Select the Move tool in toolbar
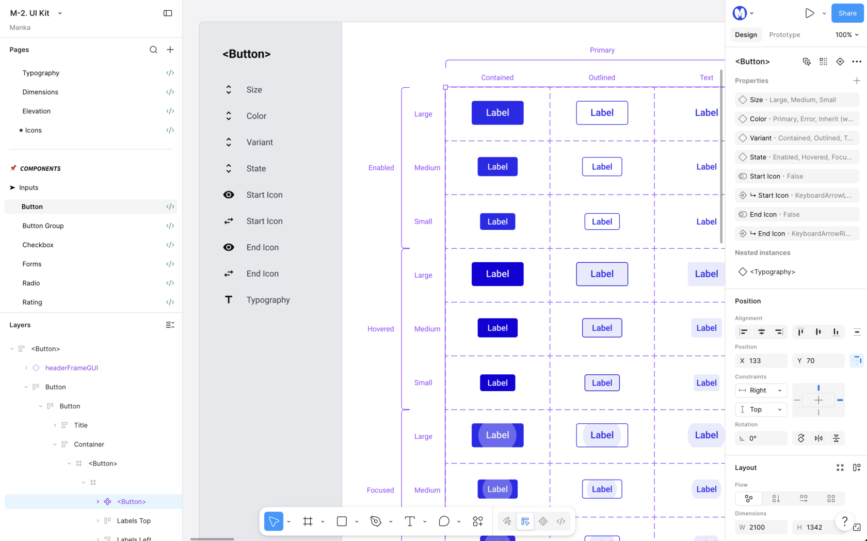 point(274,521)
